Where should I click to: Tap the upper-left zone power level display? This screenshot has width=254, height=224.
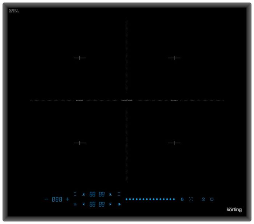pos(93,194)
